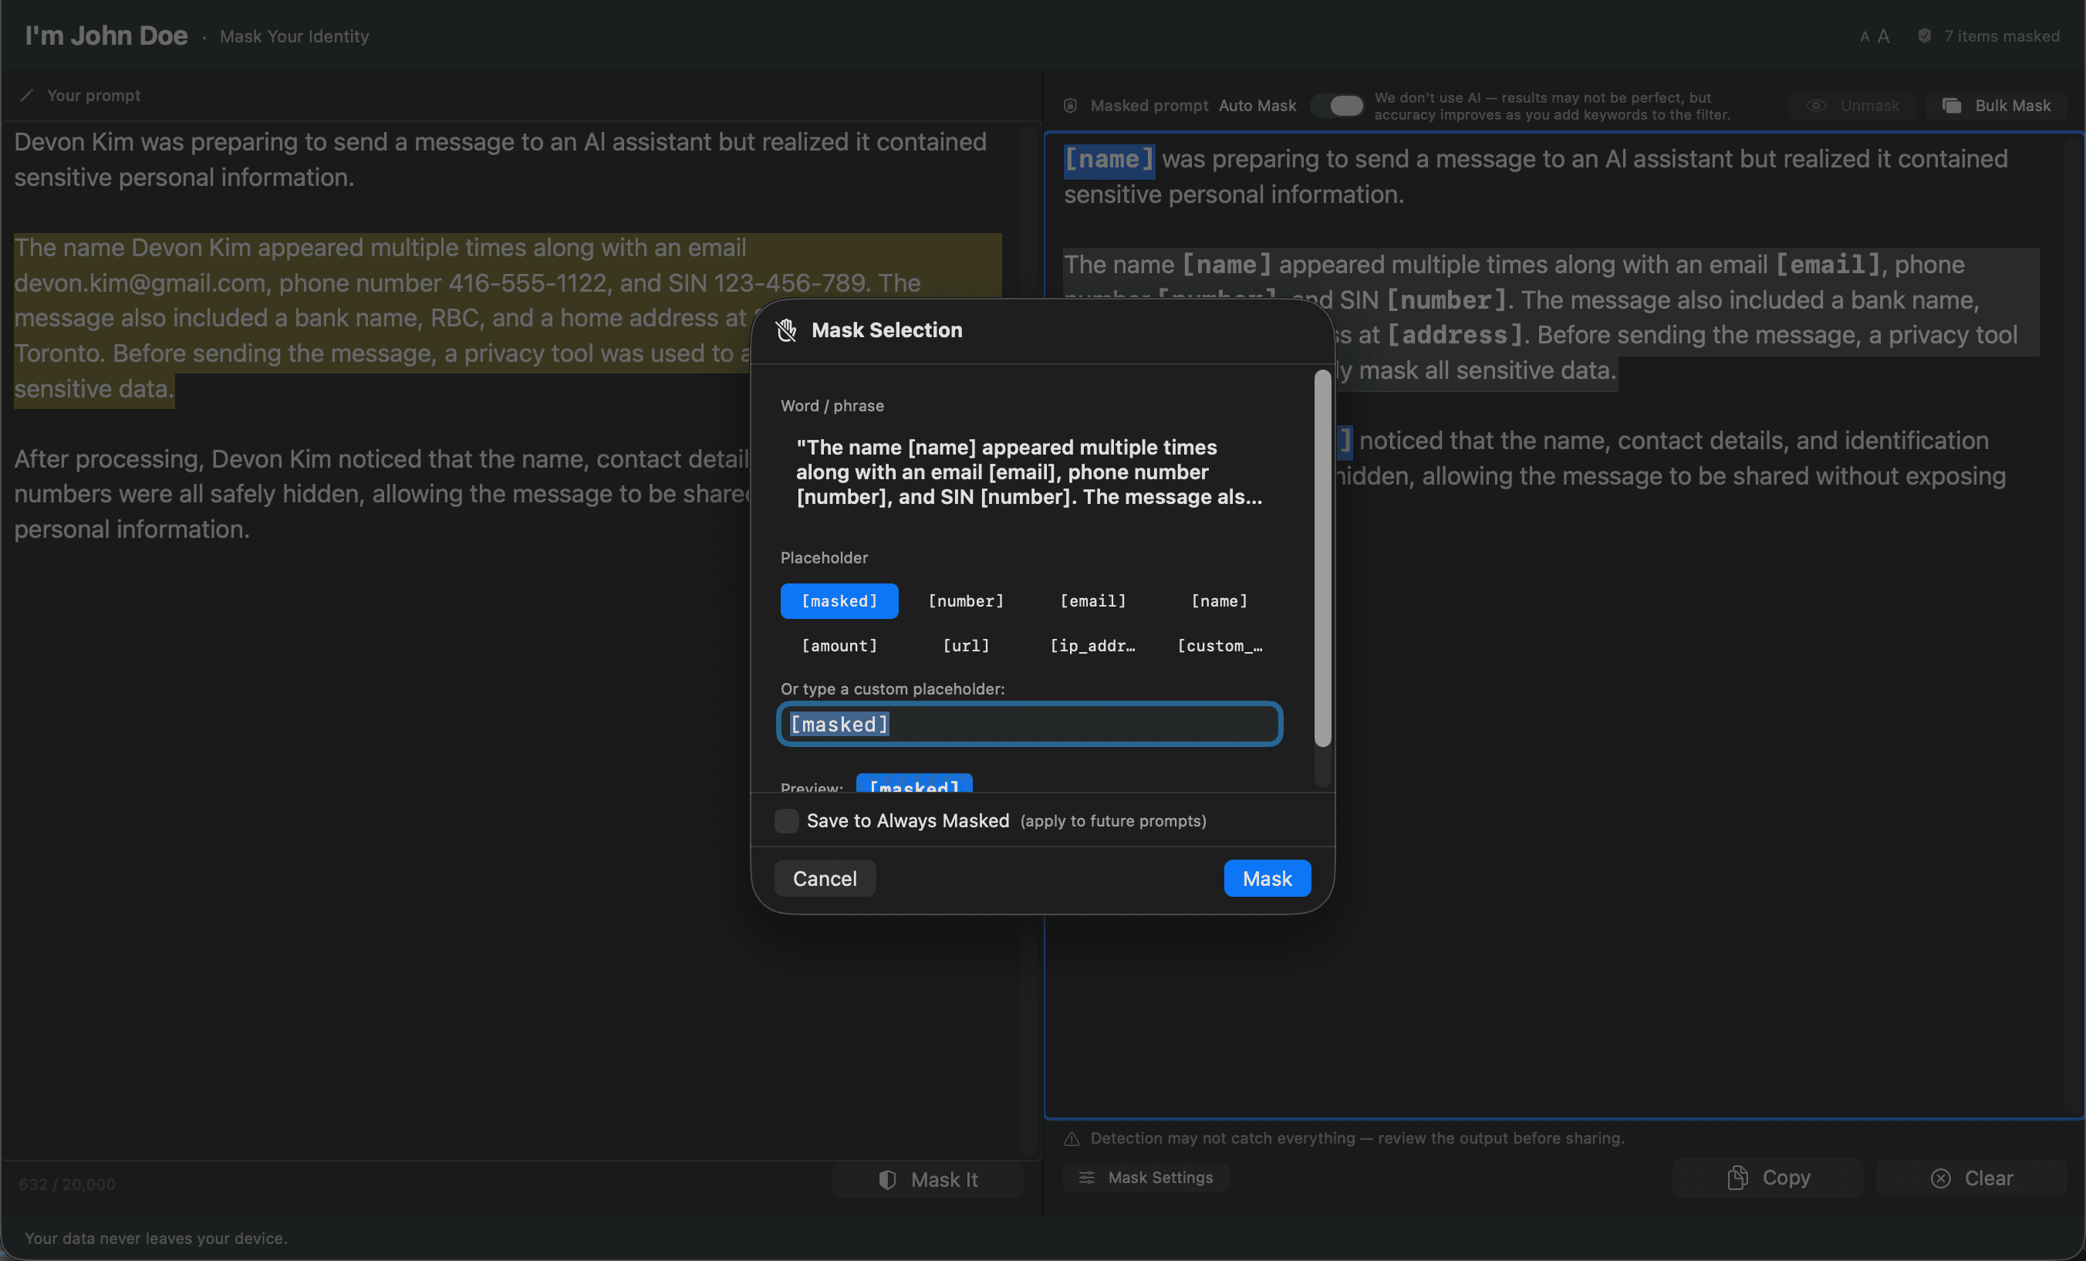
Task: Click the custom placeholder input field
Action: (x=1028, y=724)
